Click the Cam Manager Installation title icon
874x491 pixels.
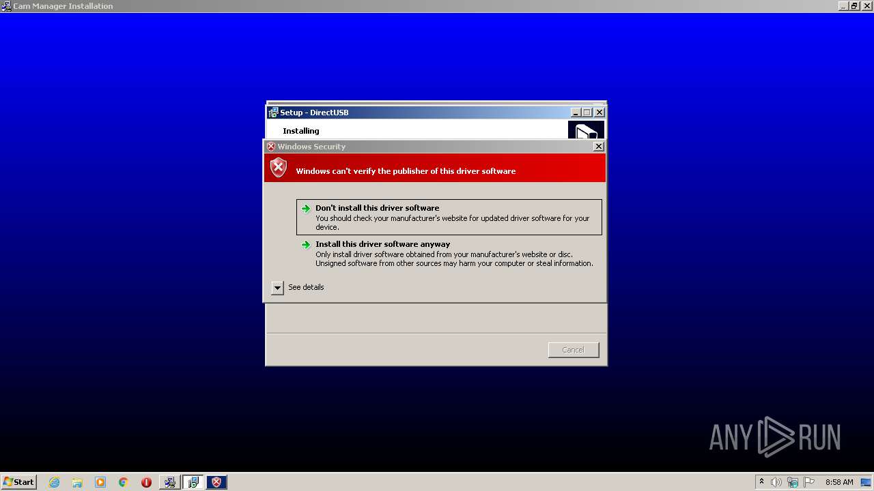coord(6,6)
